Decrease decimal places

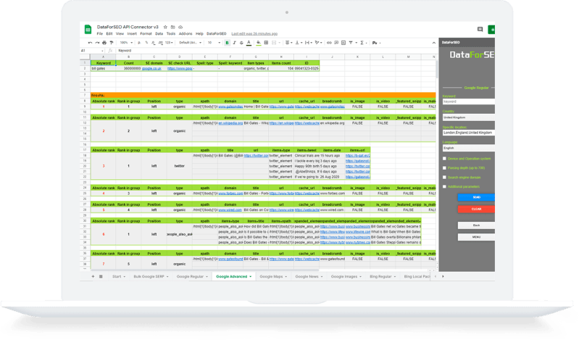pyautogui.click(x=153, y=43)
